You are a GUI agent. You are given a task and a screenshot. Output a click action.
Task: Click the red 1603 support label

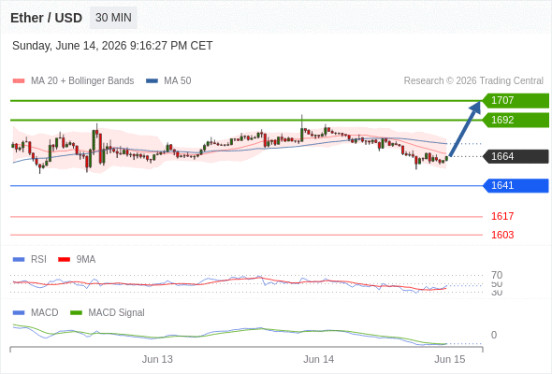[502, 235]
